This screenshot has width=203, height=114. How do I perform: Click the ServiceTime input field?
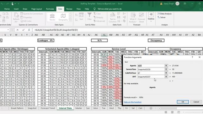point(151,69)
